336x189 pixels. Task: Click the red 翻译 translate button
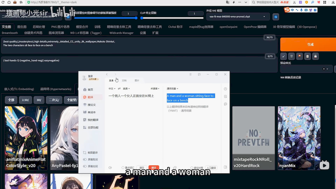point(154,167)
